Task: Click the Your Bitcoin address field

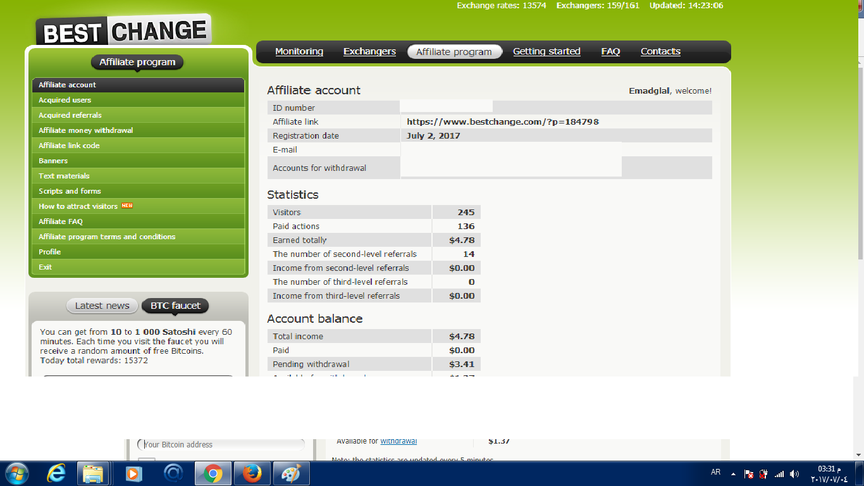Action: 221,444
